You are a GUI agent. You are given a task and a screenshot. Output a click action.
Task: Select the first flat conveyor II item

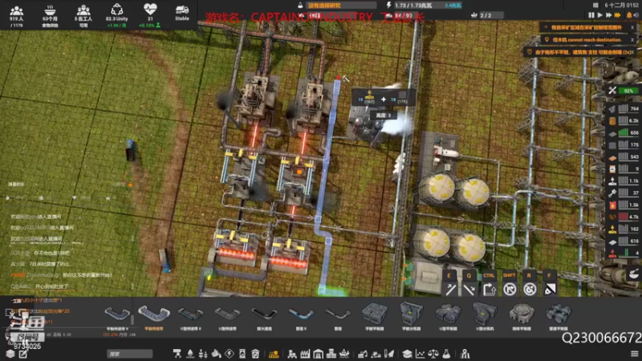[x=117, y=317]
